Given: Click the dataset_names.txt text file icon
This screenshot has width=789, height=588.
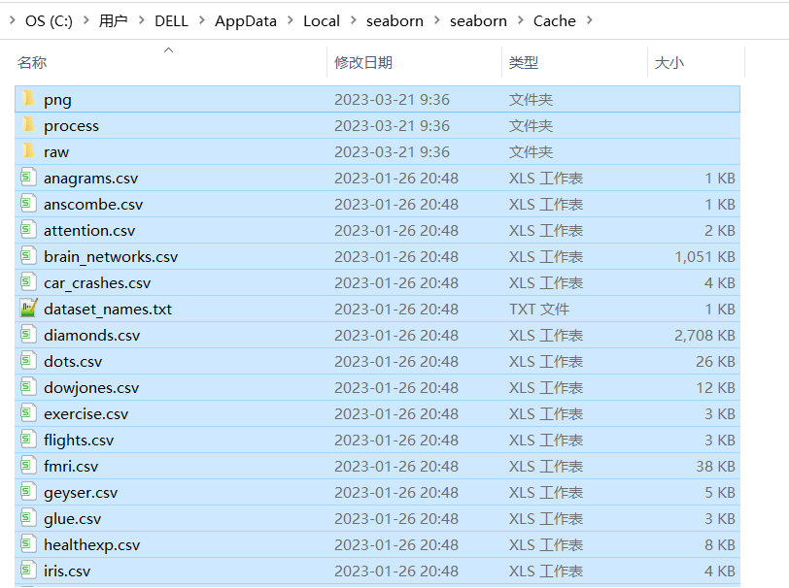Looking at the screenshot, I should click(x=29, y=309).
